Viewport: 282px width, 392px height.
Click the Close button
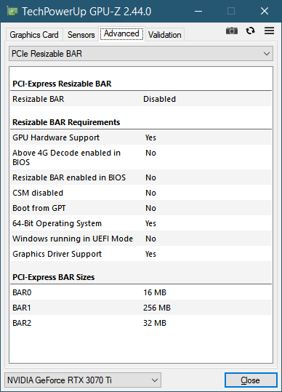pos(251,380)
